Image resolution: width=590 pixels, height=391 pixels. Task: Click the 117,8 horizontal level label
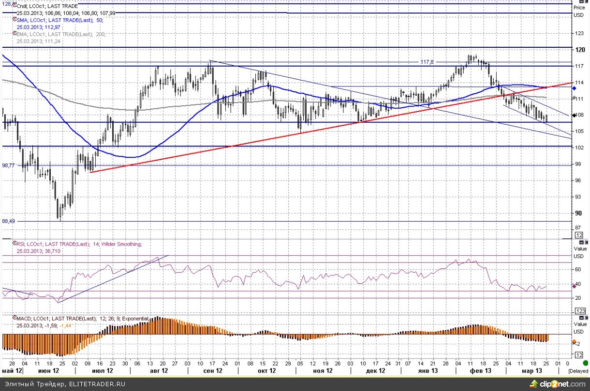point(427,62)
